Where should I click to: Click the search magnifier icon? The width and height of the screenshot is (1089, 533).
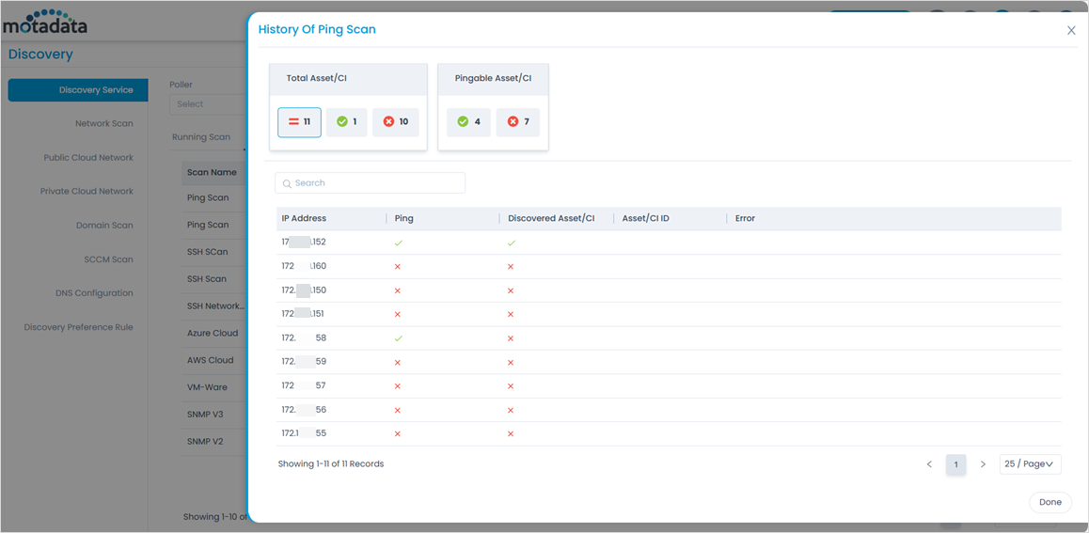pyautogui.click(x=287, y=183)
